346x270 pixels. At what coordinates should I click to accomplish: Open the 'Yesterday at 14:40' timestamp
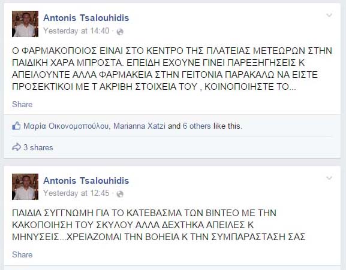tap(76, 31)
